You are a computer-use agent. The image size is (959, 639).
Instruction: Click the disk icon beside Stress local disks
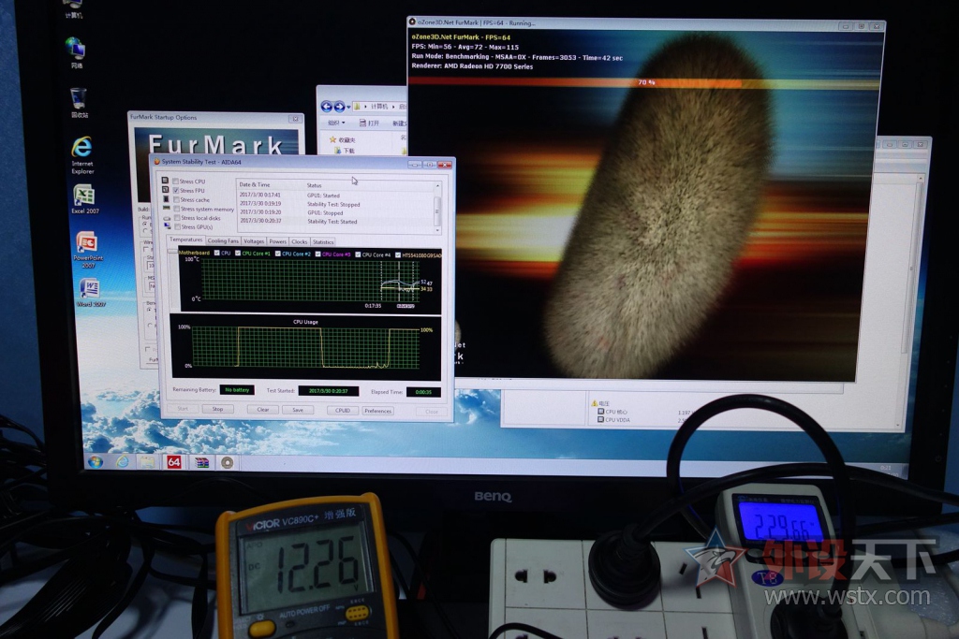(x=167, y=217)
